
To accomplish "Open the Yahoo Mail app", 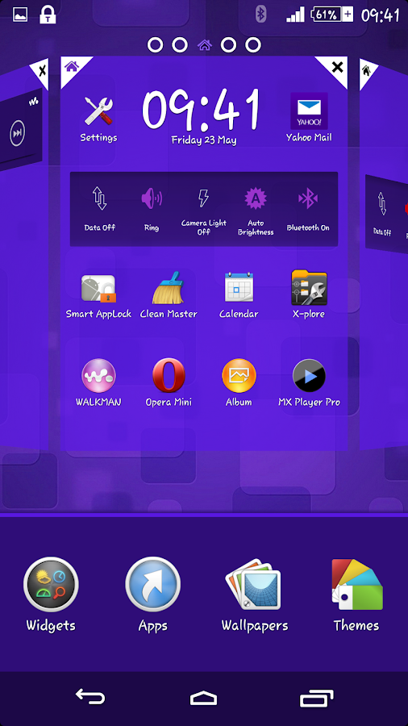I will (309, 117).
